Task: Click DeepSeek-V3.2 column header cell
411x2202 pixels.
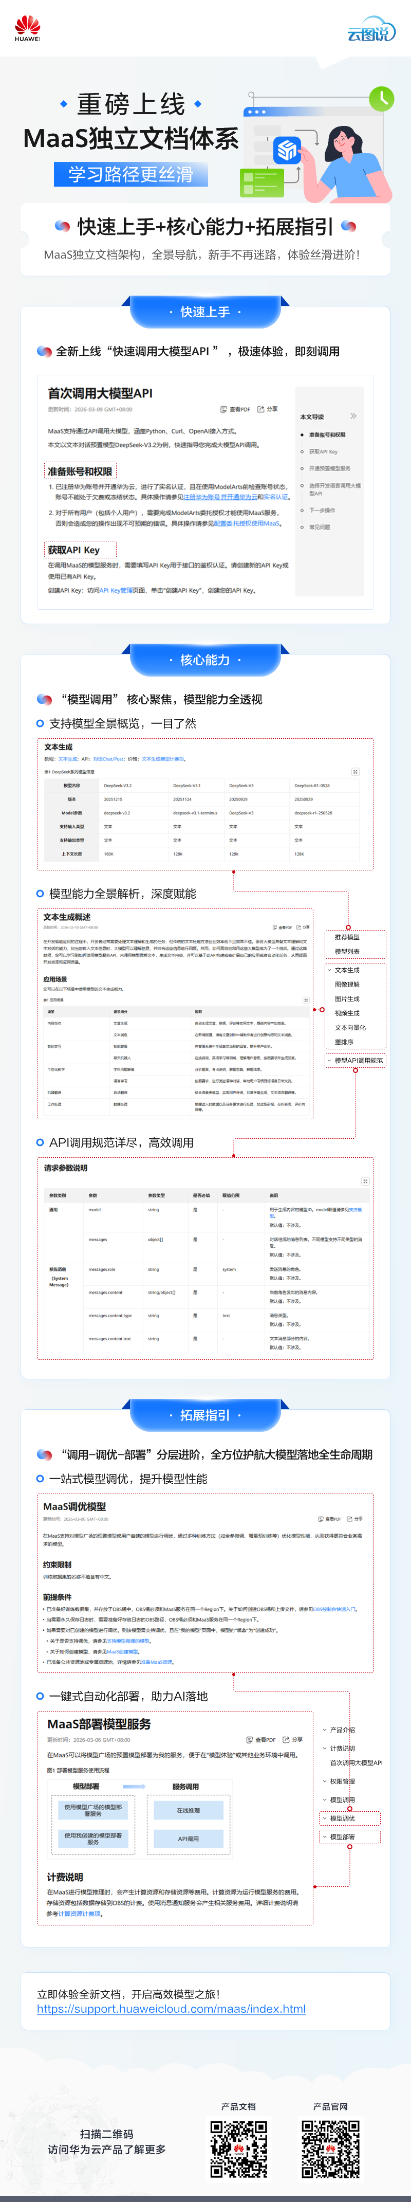Action: point(118,785)
